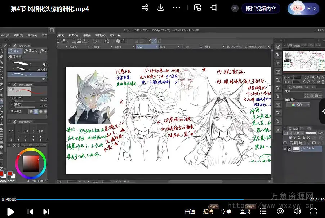
Task: Click 概括视频内容 button
Action: tap(261, 8)
